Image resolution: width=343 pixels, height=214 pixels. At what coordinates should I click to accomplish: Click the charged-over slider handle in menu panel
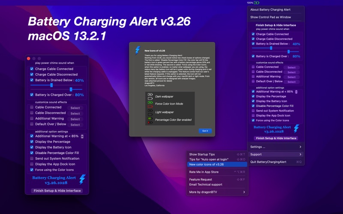[x=289, y=52]
